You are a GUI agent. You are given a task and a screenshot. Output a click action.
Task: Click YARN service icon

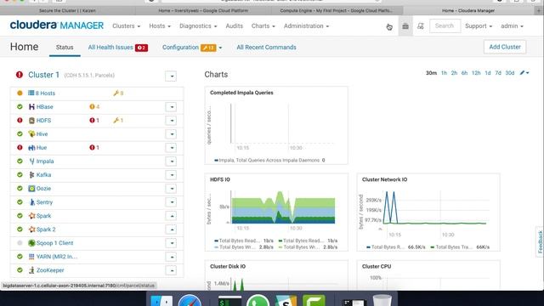pos(31,257)
